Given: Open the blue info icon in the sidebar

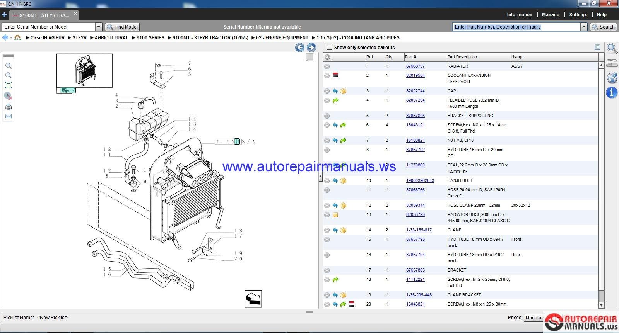Looking at the screenshot, I should (x=612, y=92).
